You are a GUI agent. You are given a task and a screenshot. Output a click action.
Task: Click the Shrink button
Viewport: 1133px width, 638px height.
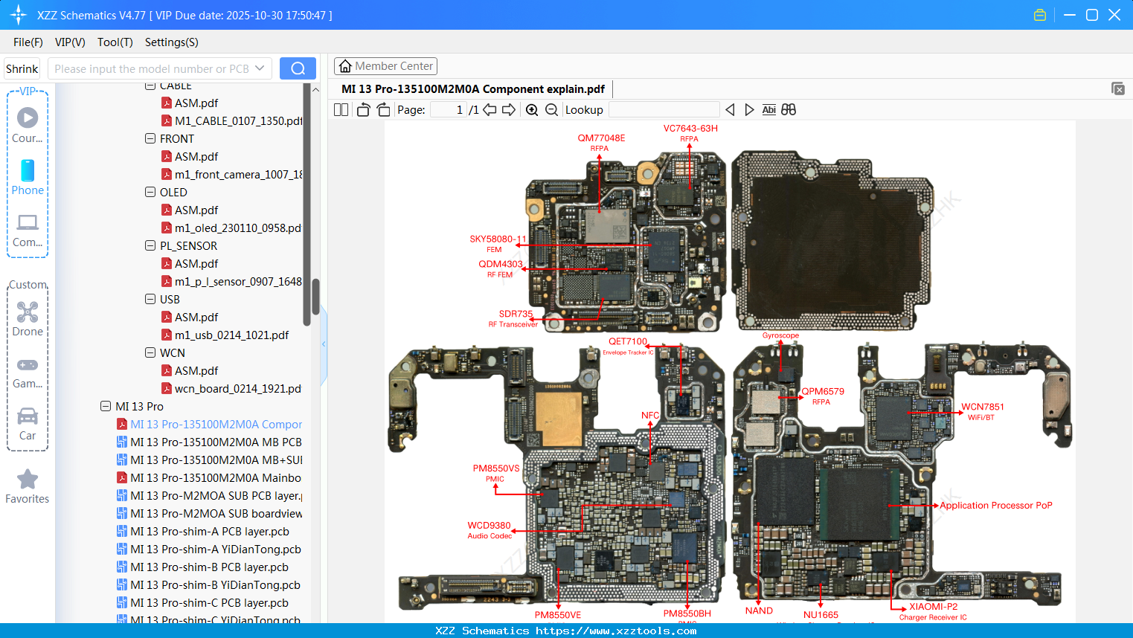click(x=22, y=68)
